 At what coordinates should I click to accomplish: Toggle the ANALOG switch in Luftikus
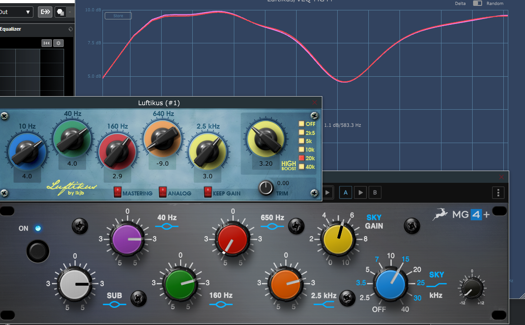click(x=163, y=192)
